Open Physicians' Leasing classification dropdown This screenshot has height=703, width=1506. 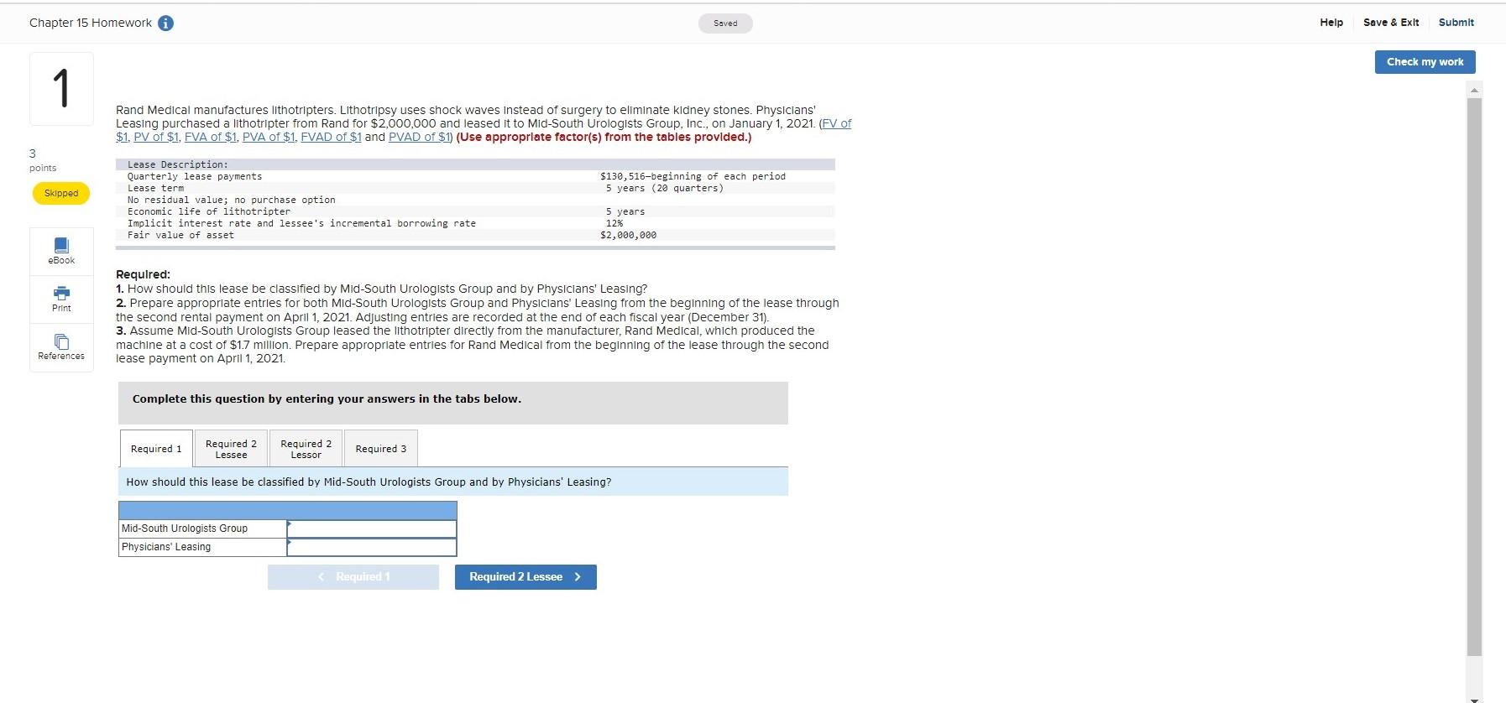click(372, 547)
